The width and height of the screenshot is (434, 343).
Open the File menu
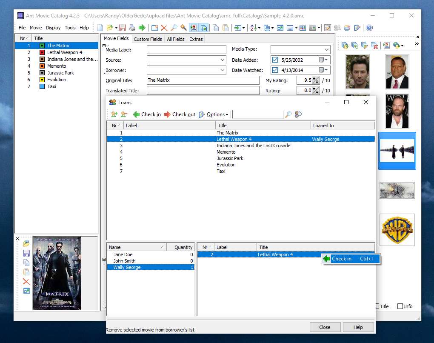pyautogui.click(x=22, y=28)
